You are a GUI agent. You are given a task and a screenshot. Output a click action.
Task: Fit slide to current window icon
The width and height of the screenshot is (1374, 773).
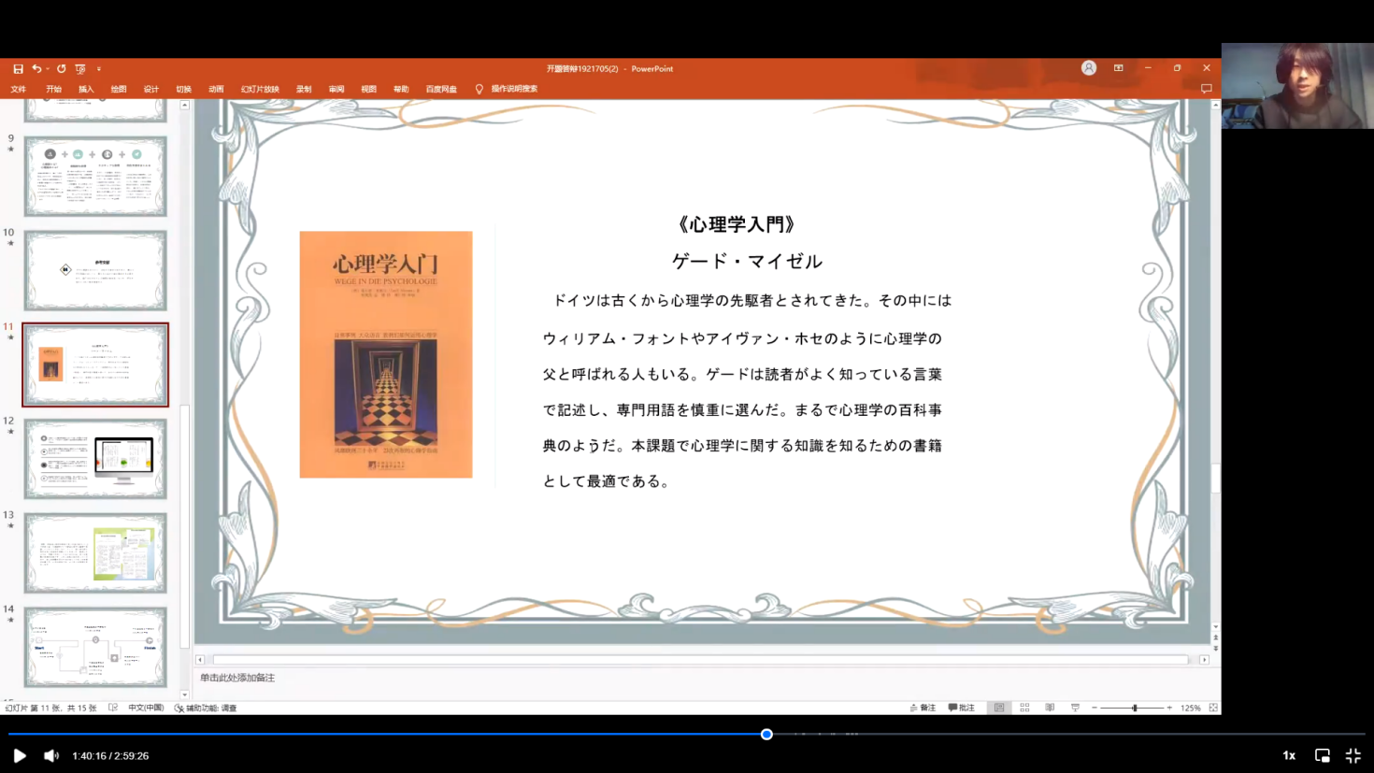(x=1213, y=708)
